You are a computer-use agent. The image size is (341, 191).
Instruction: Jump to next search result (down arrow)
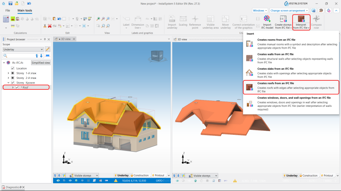coord(41,55)
